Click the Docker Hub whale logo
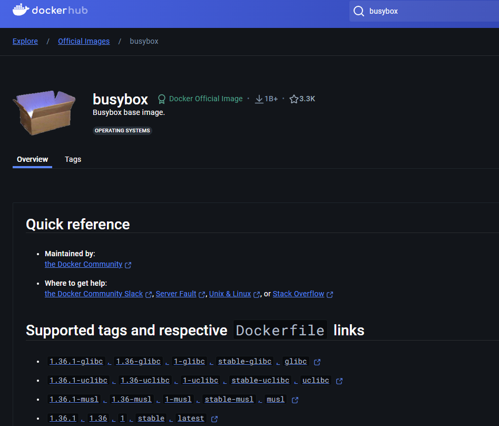The image size is (499, 426). [21, 10]
